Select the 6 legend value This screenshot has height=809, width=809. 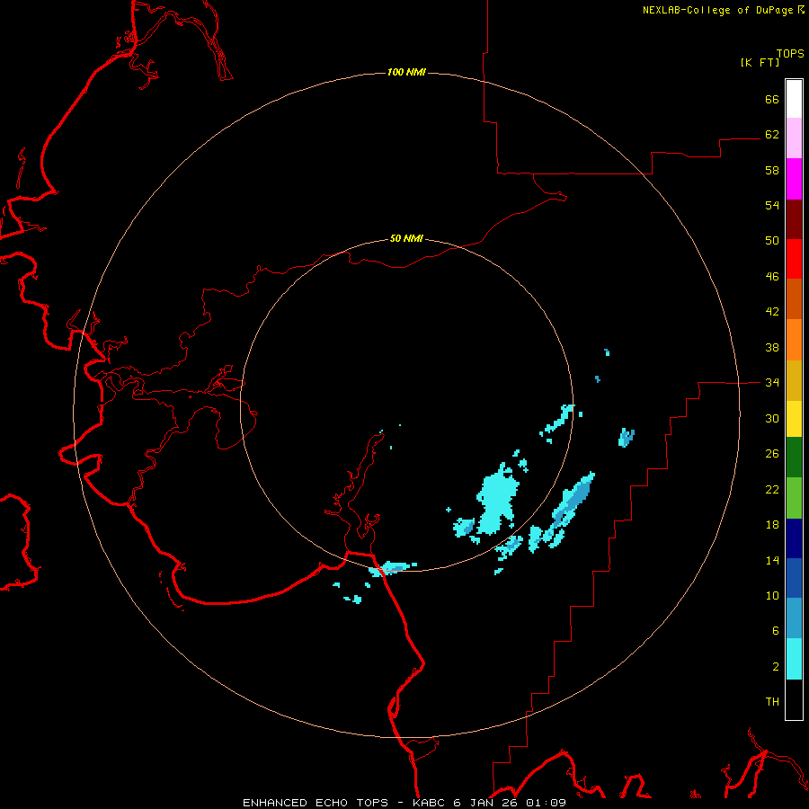pos(776,631)
